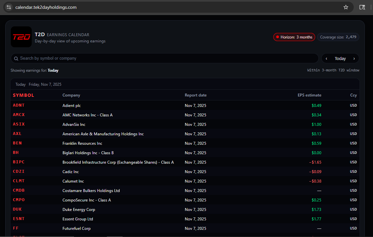Click the search magnifier icon
373x237 pixels.
pyautogui.click(x=16, y=59)
